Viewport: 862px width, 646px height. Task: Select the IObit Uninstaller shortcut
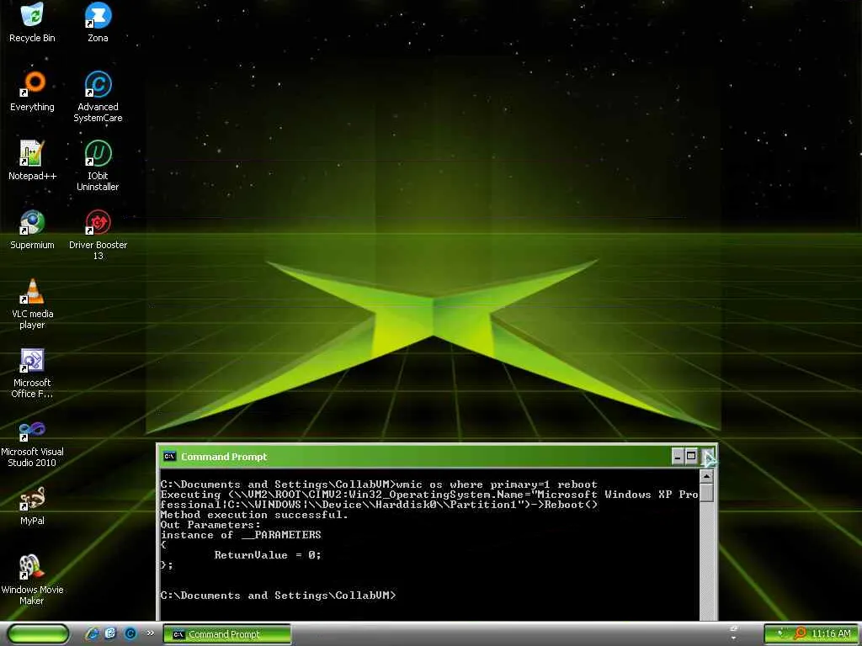(98, 166)
